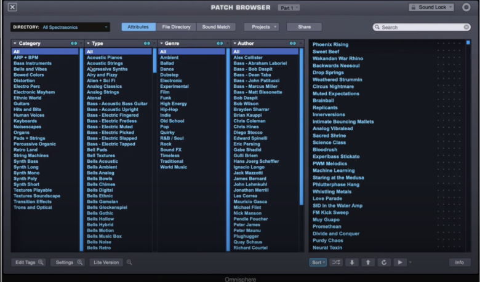Collapse the Category column triangle

tap(15, 44)
